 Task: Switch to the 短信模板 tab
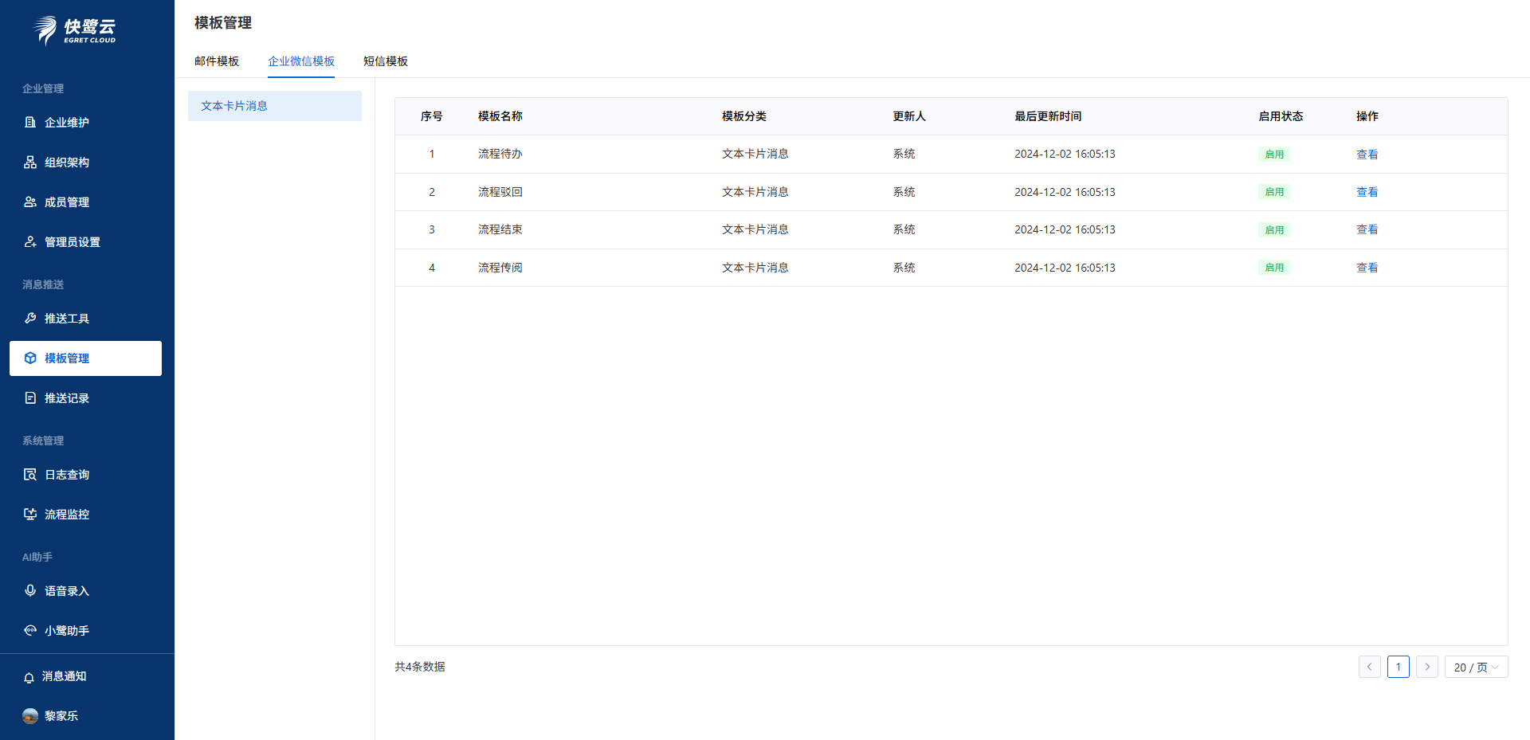(386, 61)
